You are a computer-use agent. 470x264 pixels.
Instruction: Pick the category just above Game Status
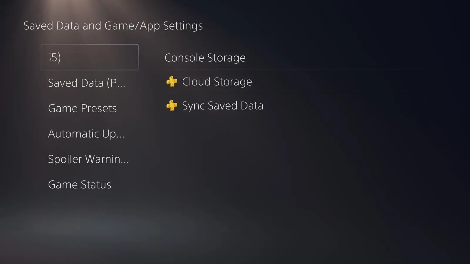pos(88,159)
